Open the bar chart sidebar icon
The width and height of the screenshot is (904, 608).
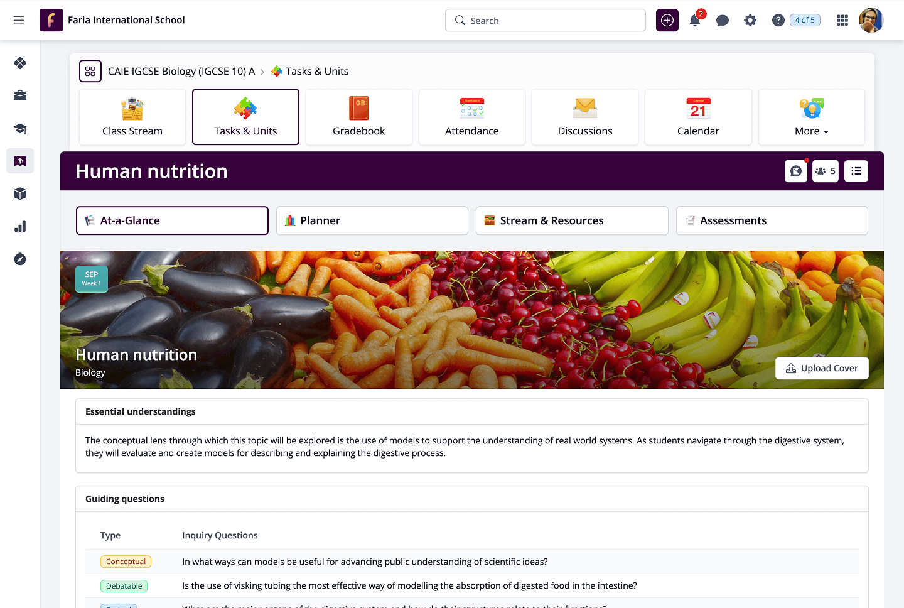[20, 227]
